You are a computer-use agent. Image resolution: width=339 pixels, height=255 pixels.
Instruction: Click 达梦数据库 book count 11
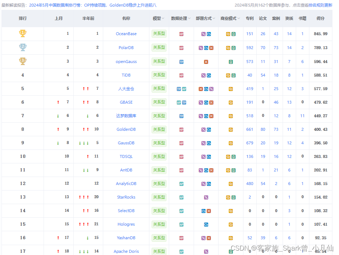tap(302, 116)
